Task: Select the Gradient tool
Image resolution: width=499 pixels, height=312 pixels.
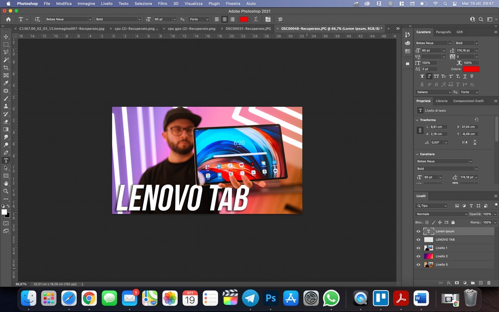Action: click(5, 129)
